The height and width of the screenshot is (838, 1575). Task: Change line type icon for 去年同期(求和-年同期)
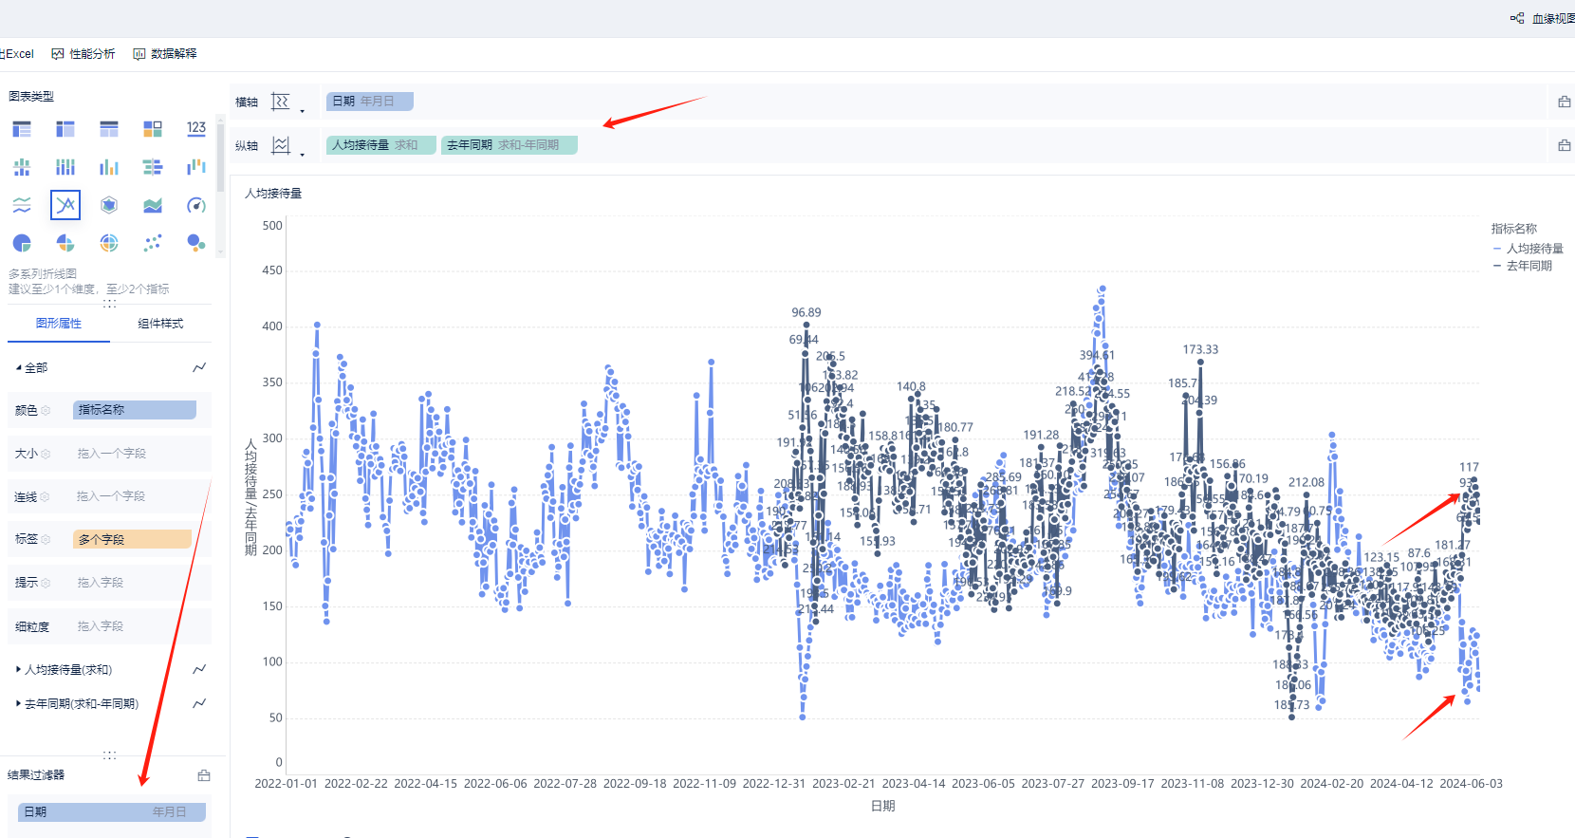pos(199,703)
